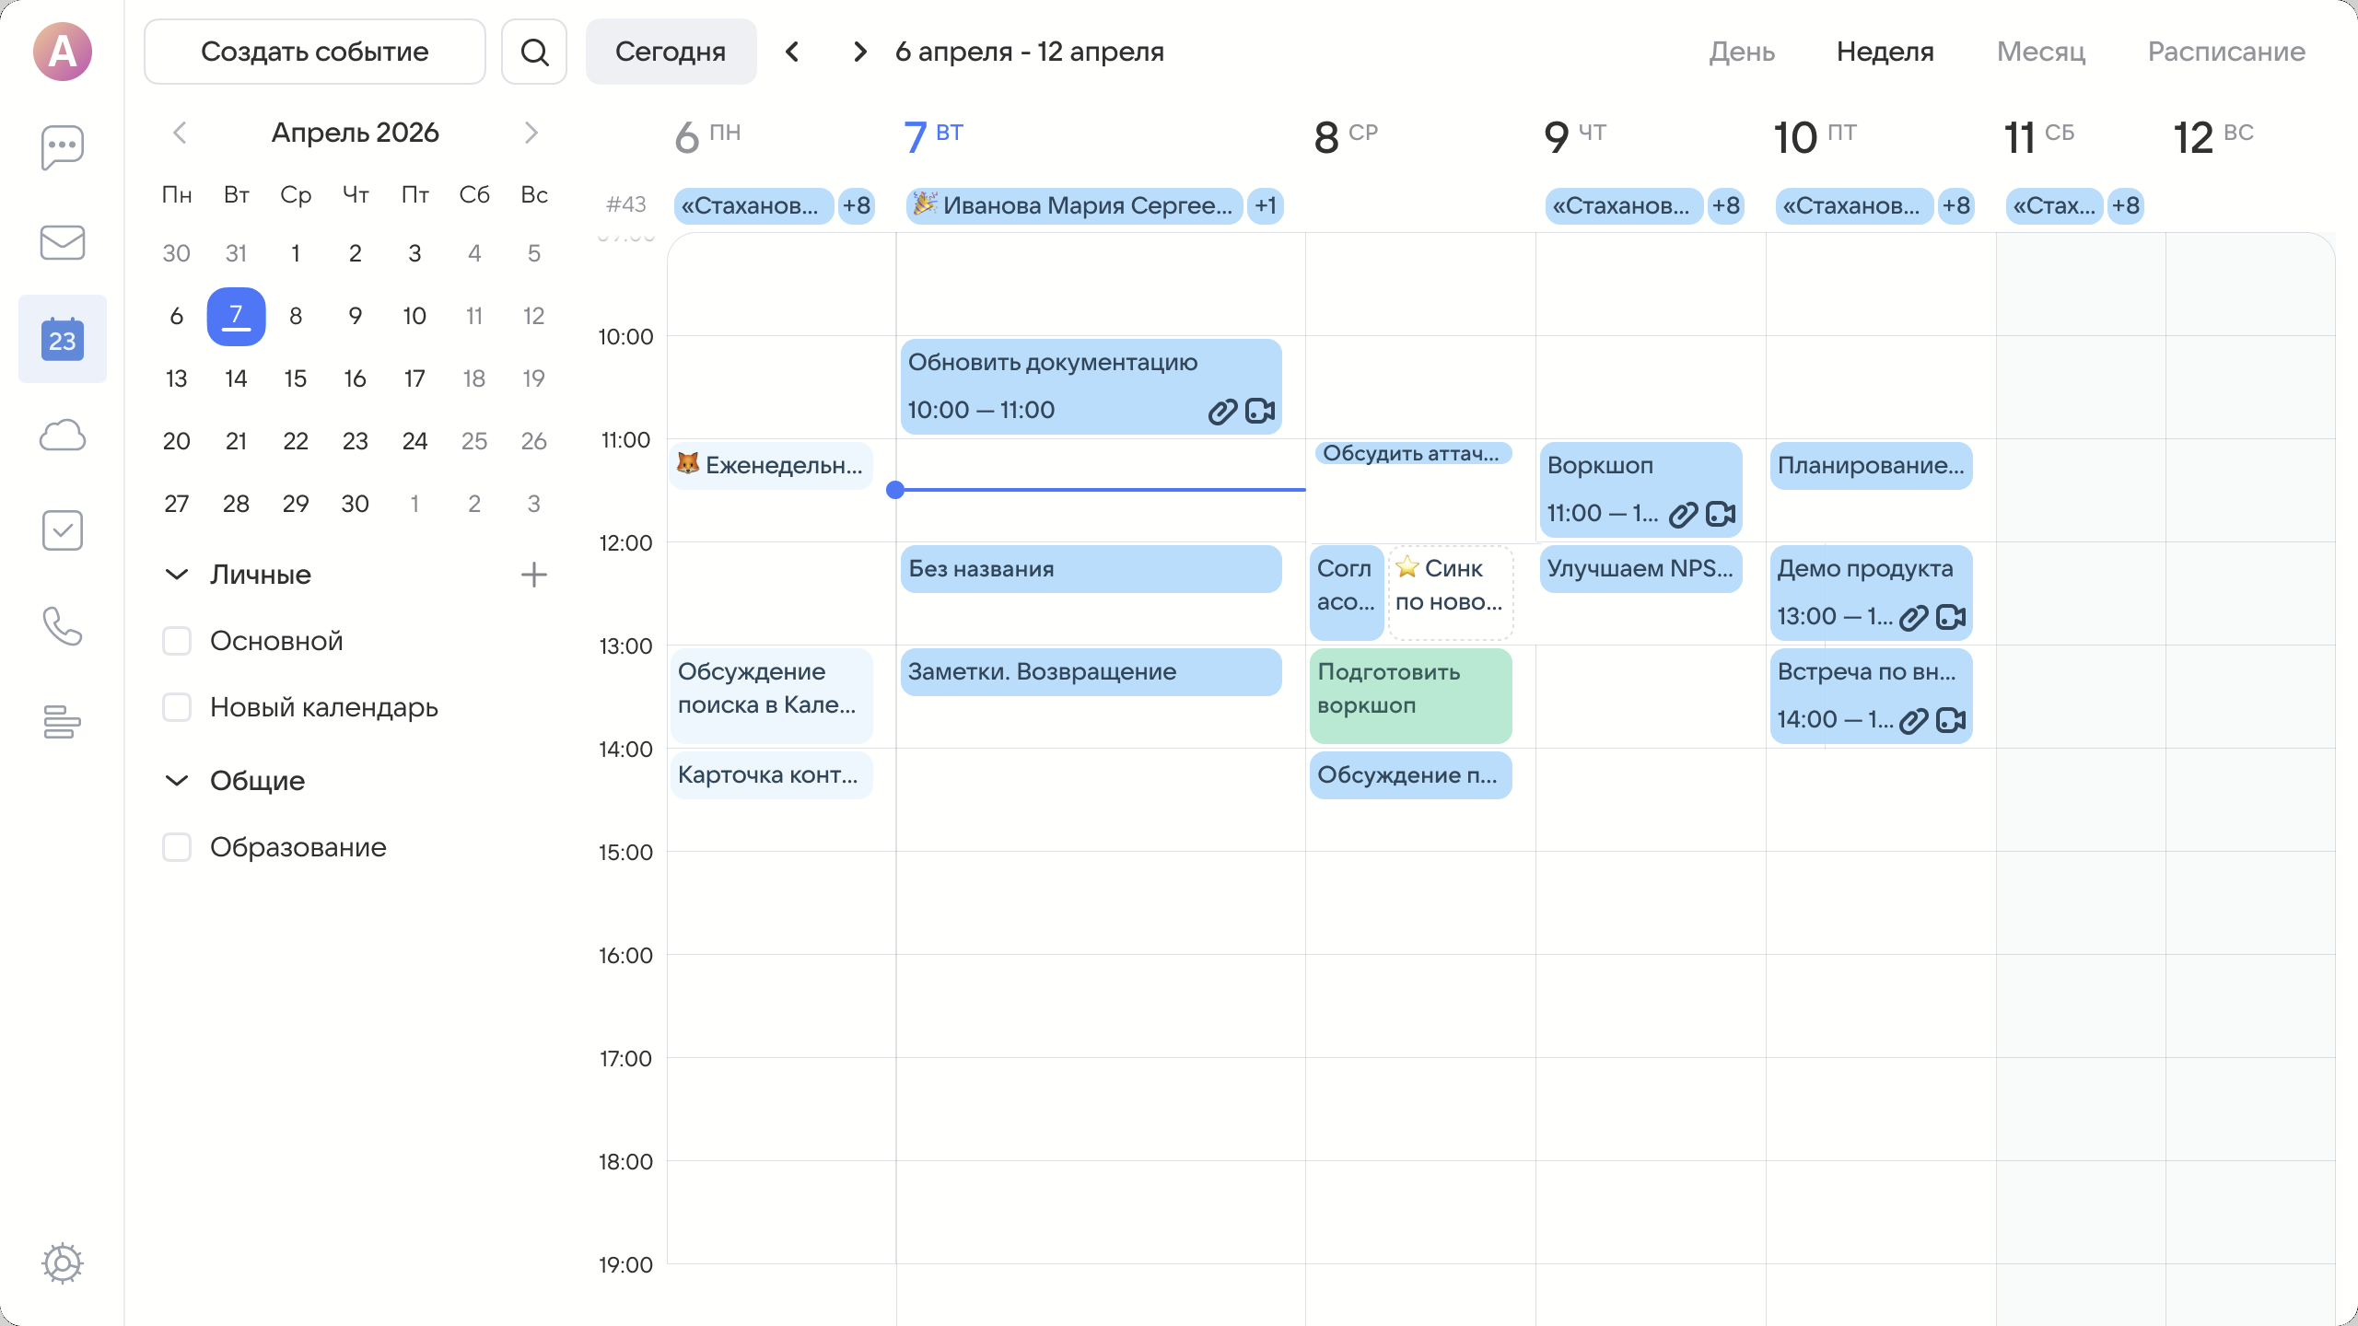Open settings gear in sidebar

coord(62,1262)
